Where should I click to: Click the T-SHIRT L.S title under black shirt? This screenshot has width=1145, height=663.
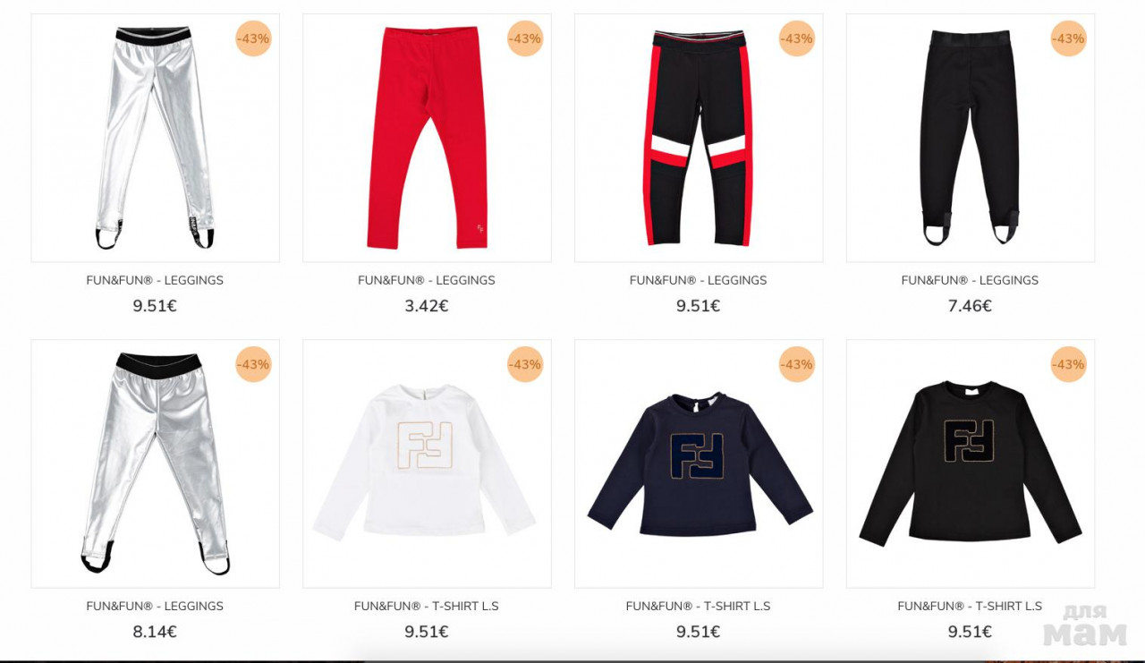click(x=970, y=606)
